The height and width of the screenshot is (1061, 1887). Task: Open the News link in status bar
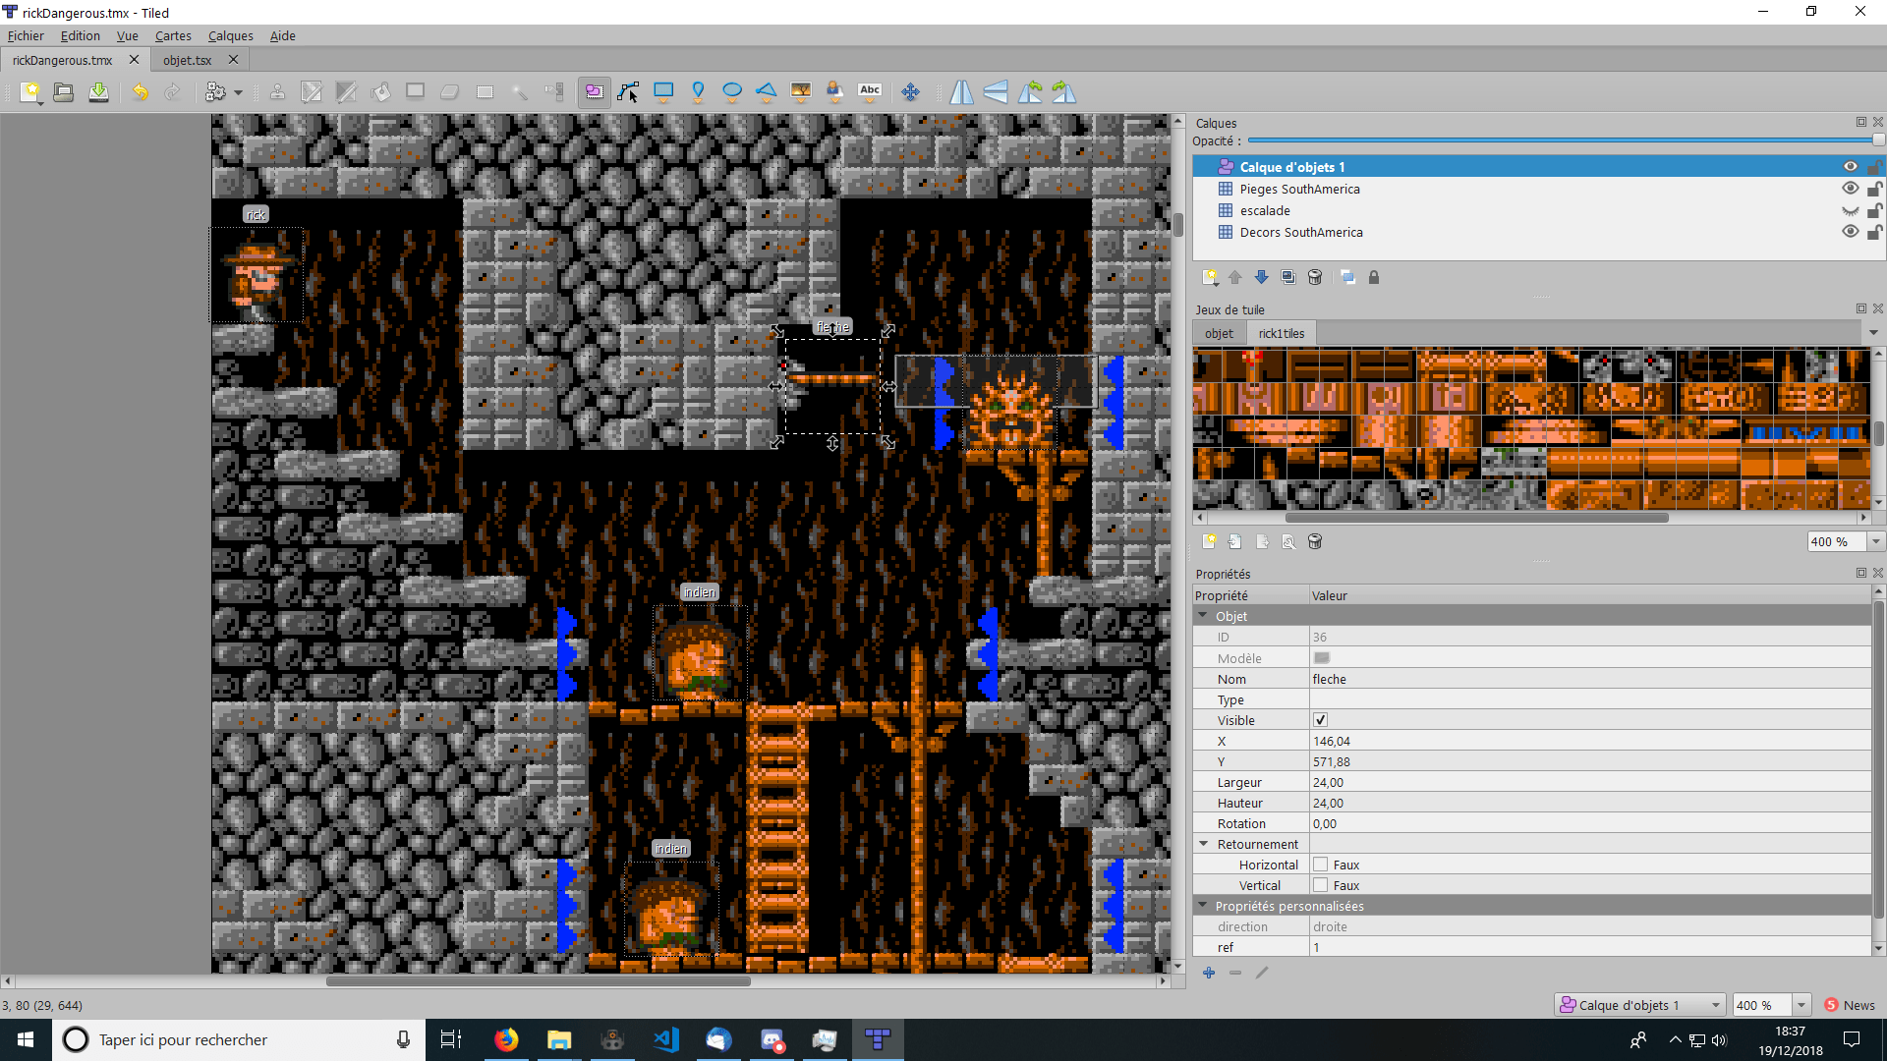[x=1850, y=1005]
